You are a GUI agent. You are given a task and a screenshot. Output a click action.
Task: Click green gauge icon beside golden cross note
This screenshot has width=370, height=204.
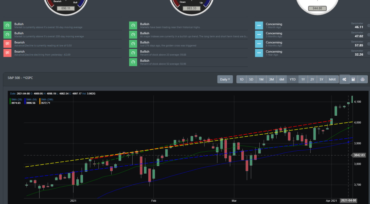133,44
